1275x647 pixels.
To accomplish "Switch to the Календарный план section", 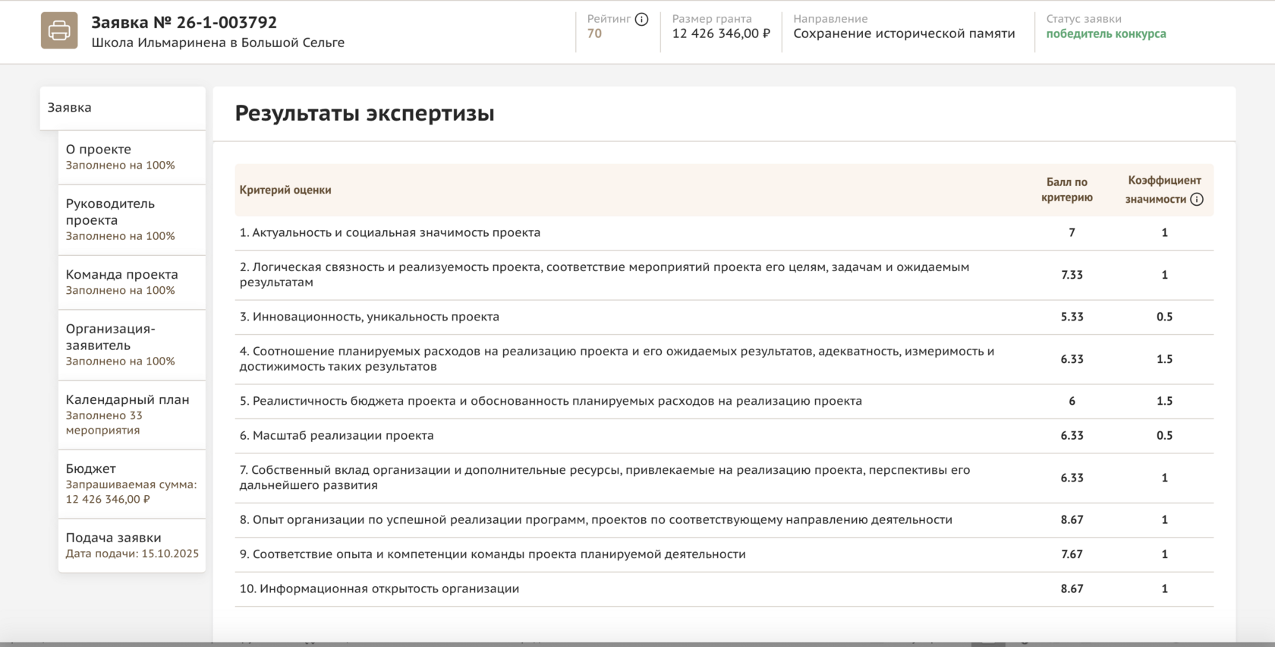I will pos(132,415).
